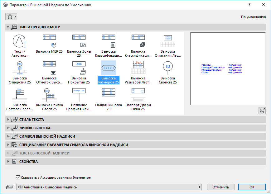Select the Выноска Отверстия 25 label
271x194 pixels.
(x=20, y=73)
